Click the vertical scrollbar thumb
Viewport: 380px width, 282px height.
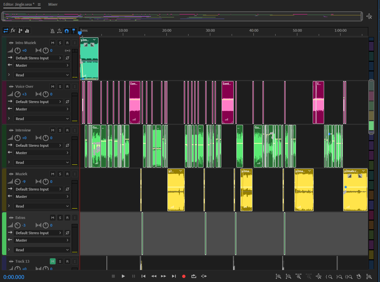point(371,107)
